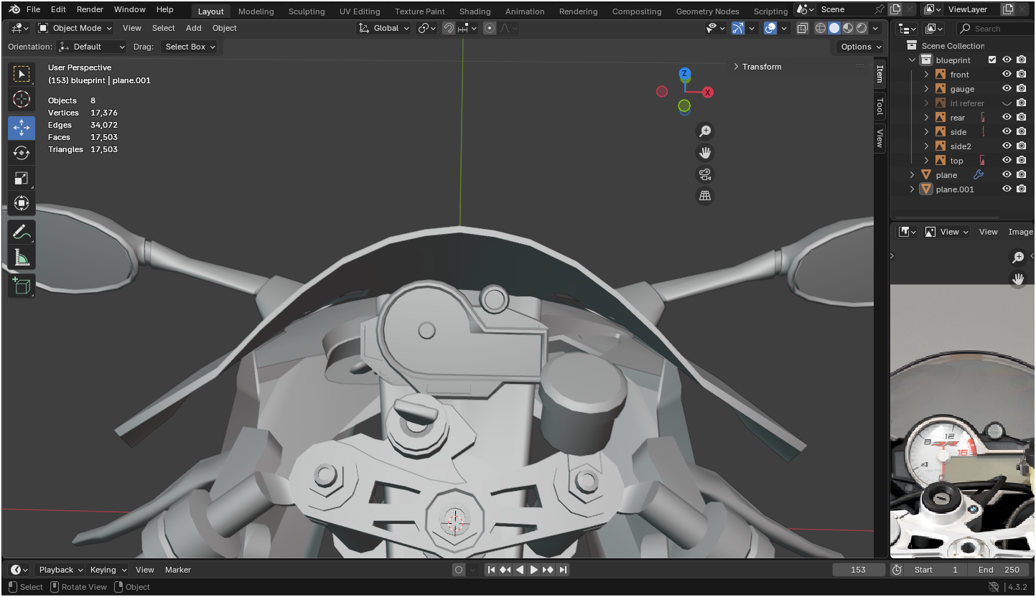The image size is (1036, 597).
Task: Click the viewport pan hand icon
Action: pyautogui.click(x=705, y=152)
